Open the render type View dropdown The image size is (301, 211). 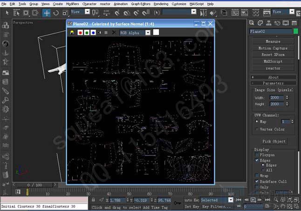coord(292,12)
